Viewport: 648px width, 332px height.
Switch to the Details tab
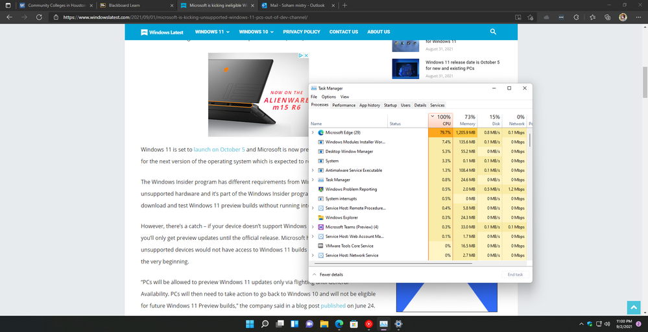(x=420, y=105)
